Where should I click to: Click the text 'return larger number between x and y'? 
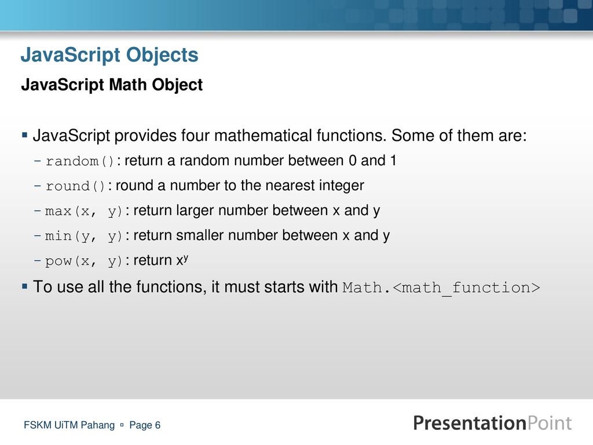click(x=257, y=210)
